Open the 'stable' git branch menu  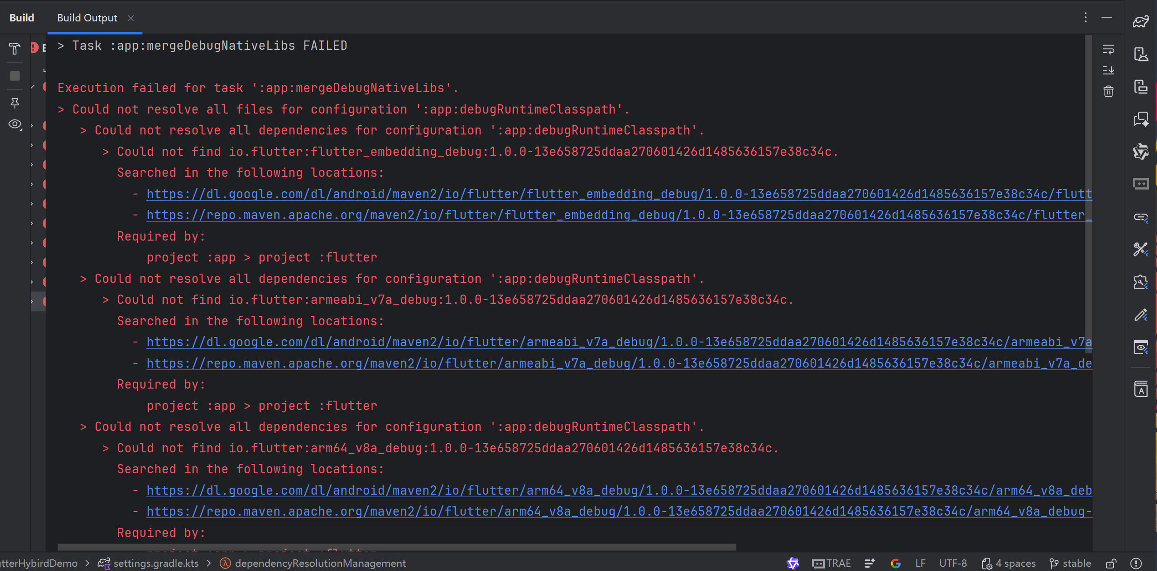coord(1070,564)
